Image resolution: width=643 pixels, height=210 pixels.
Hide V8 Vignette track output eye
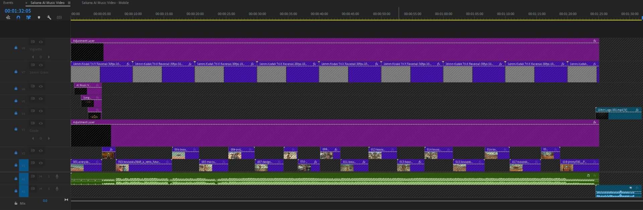tap(41, 42)
